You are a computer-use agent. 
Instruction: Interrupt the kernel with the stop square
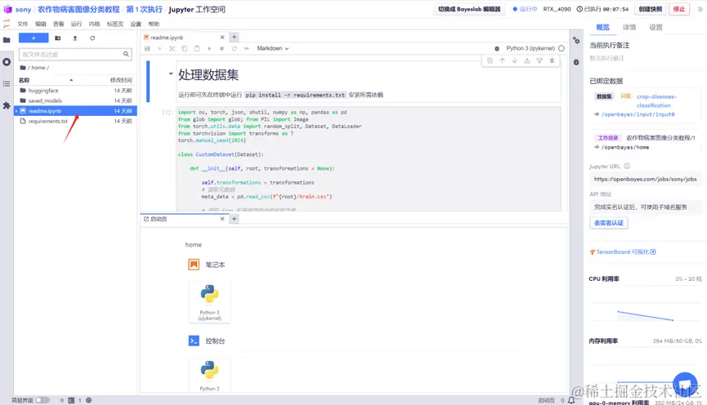point(221,49)
